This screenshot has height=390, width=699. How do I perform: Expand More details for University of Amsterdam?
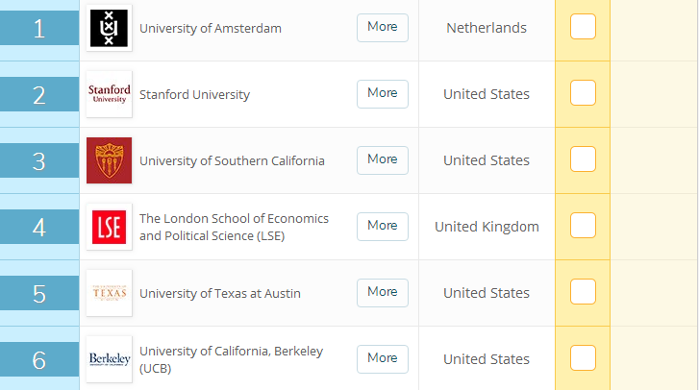[382, 27]
